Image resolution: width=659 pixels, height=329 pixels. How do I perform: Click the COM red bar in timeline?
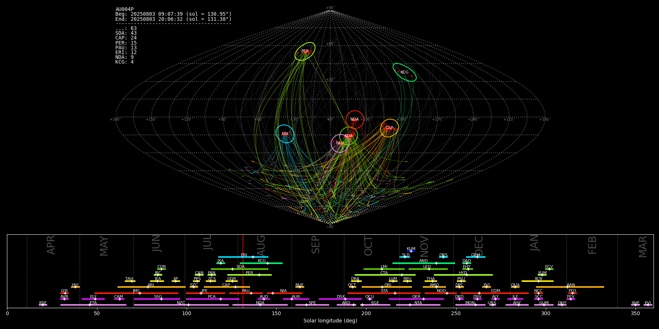[495, 293]
